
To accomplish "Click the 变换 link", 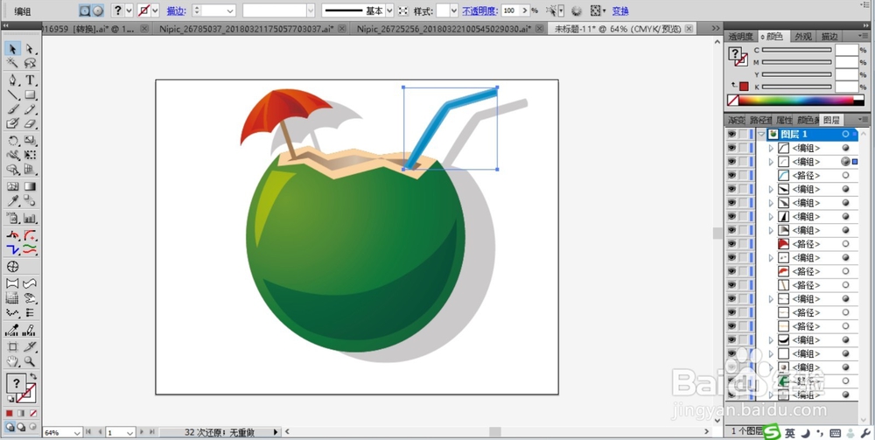I will [620, 10].
